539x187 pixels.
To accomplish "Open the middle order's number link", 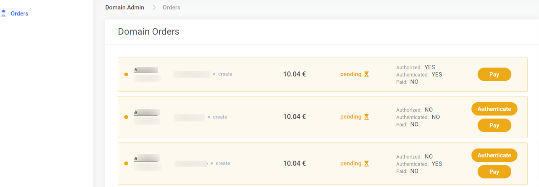I will click(x=147, y=113).
